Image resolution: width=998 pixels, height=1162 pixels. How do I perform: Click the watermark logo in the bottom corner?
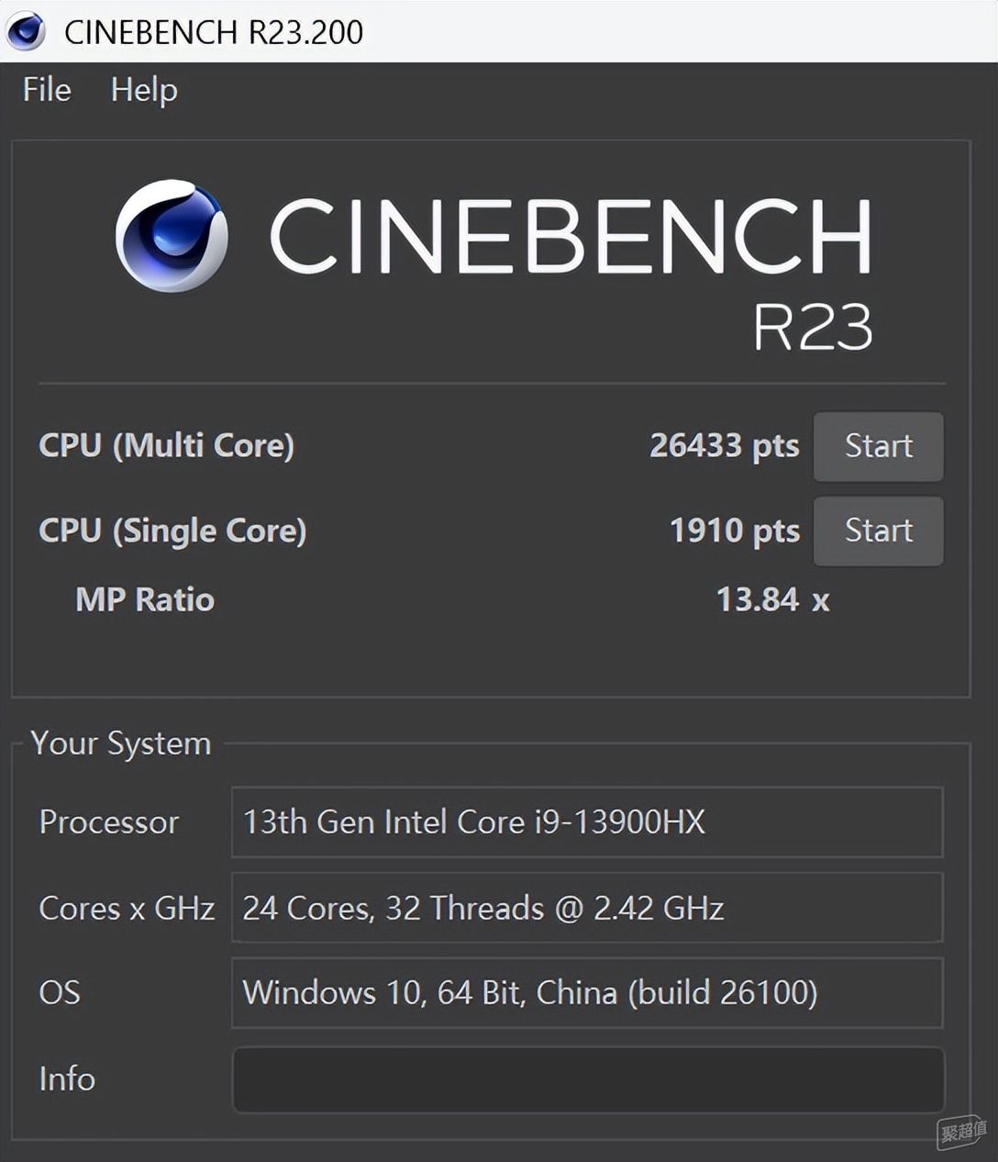pyautogui.click(x=962, y=1132)
